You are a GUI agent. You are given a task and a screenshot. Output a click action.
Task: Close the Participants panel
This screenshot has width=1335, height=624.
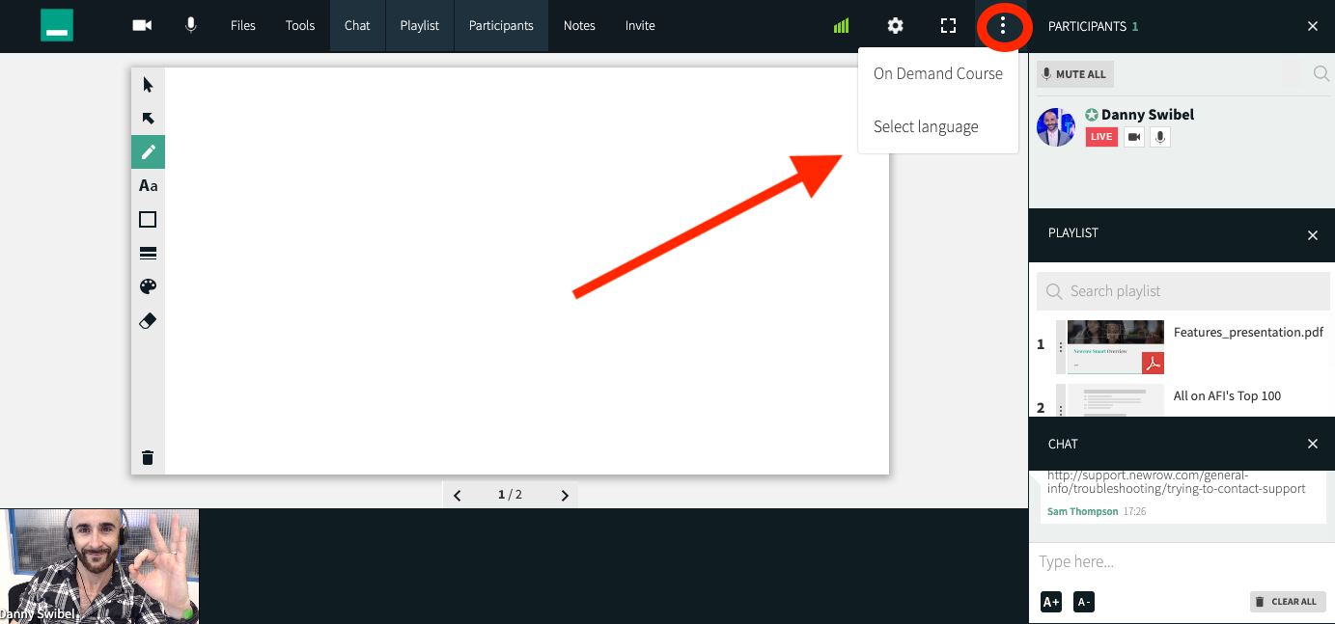1313,26
